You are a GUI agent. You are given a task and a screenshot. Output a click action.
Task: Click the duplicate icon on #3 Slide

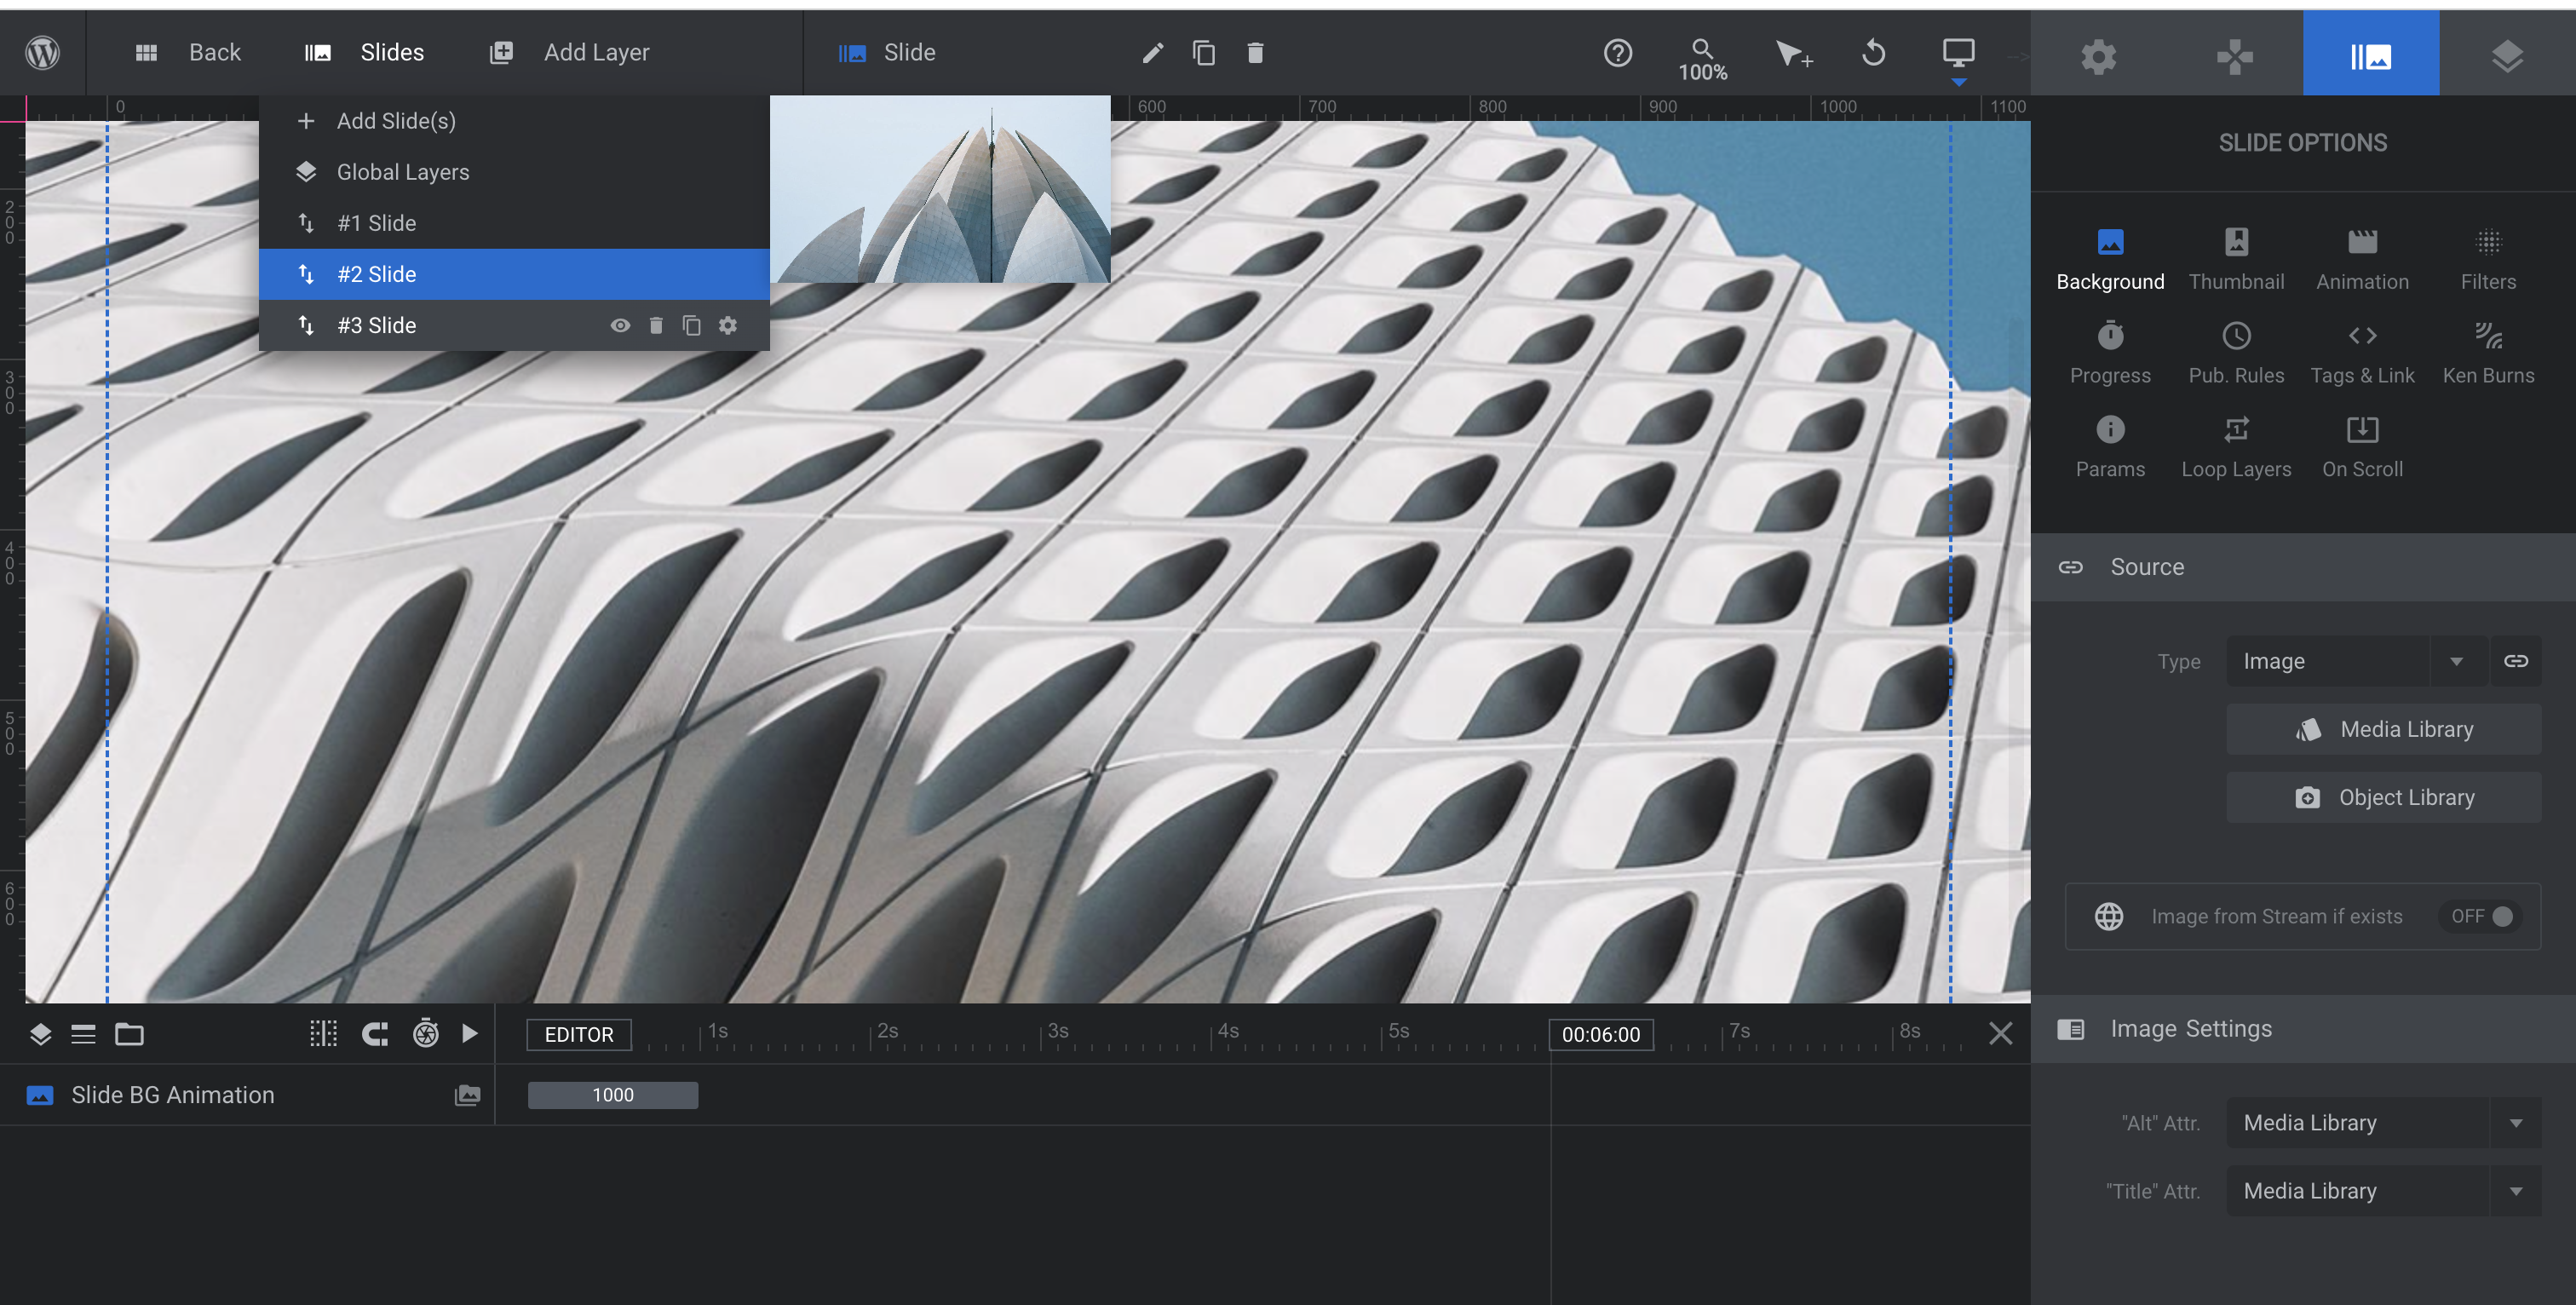pos(693,325)
